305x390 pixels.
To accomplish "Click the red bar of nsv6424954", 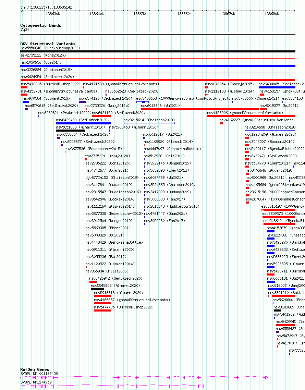I will coord(158,80).
